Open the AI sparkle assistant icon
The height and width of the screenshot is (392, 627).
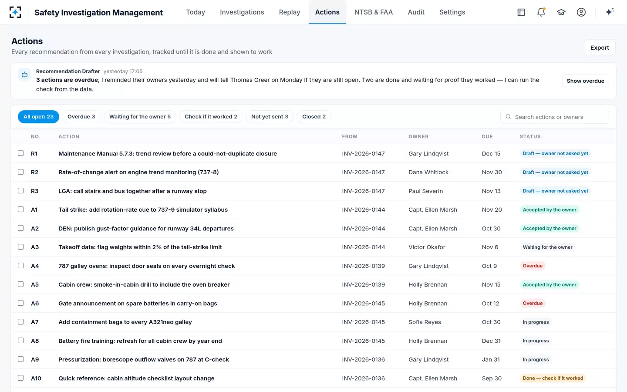tap(610, 12)
